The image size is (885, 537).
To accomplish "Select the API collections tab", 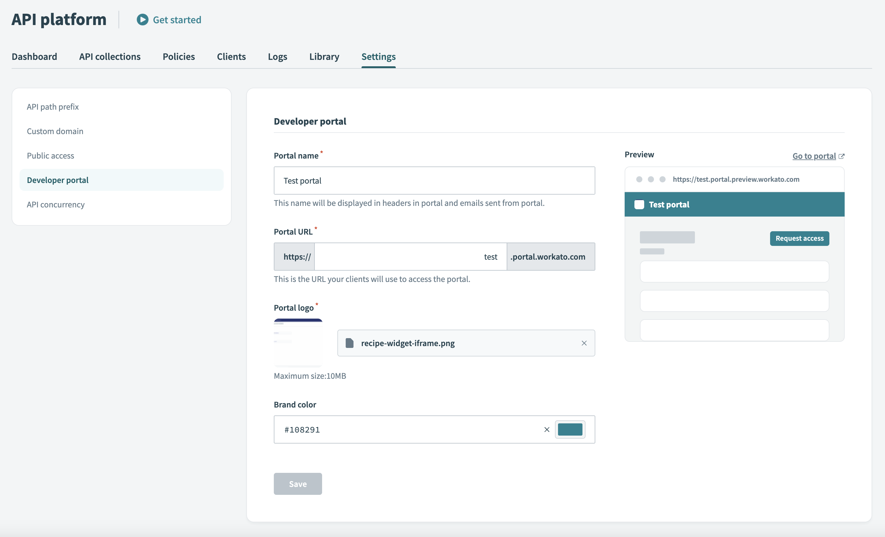I will point(109,56).
